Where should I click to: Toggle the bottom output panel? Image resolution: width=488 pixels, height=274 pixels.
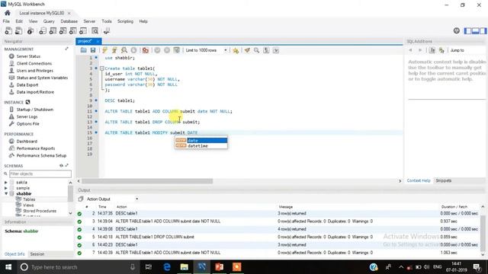click(x=475, y=30)
